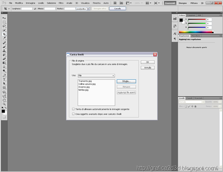
Task: Select the Crop tool in the toolbox
Action: (x=4, y=34)
